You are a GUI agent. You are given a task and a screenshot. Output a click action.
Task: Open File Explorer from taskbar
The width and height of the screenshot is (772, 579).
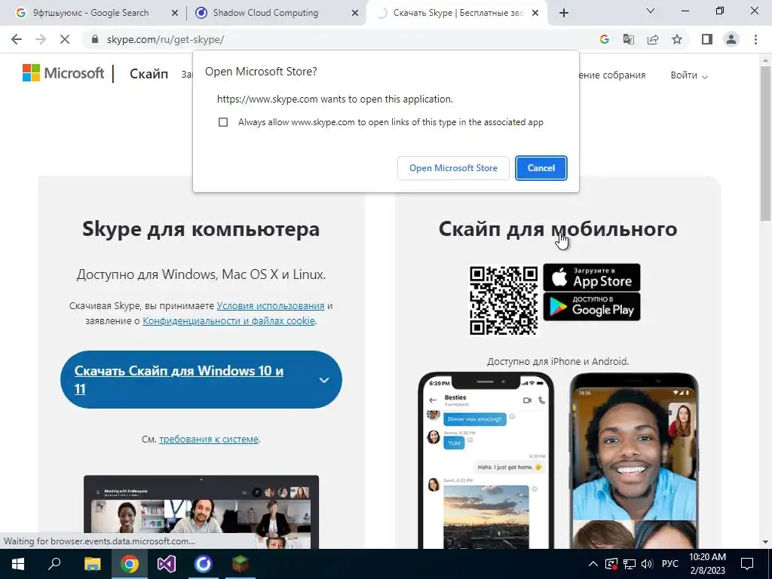click(92, 564)
